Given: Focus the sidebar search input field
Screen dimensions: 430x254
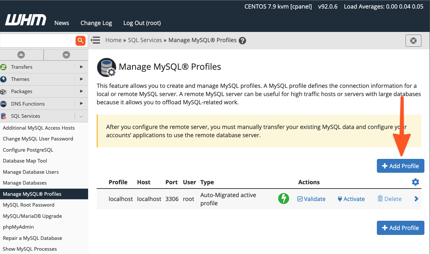Looking at the screenshot, I should (37, 41).
